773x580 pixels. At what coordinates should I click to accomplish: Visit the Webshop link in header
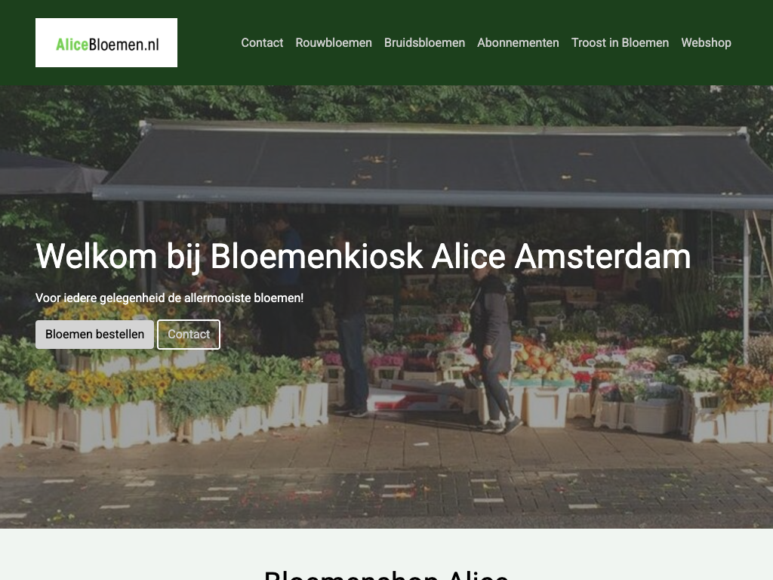[x=706, y=43]
